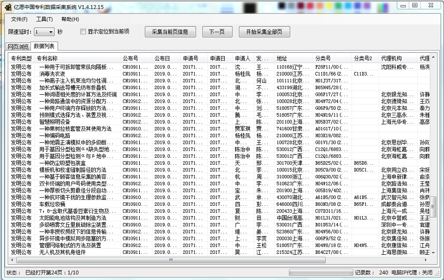Click the 采集当前页信息 button
Image resolution: width=444 pixels, height=280 pixels.
point(170,32)
